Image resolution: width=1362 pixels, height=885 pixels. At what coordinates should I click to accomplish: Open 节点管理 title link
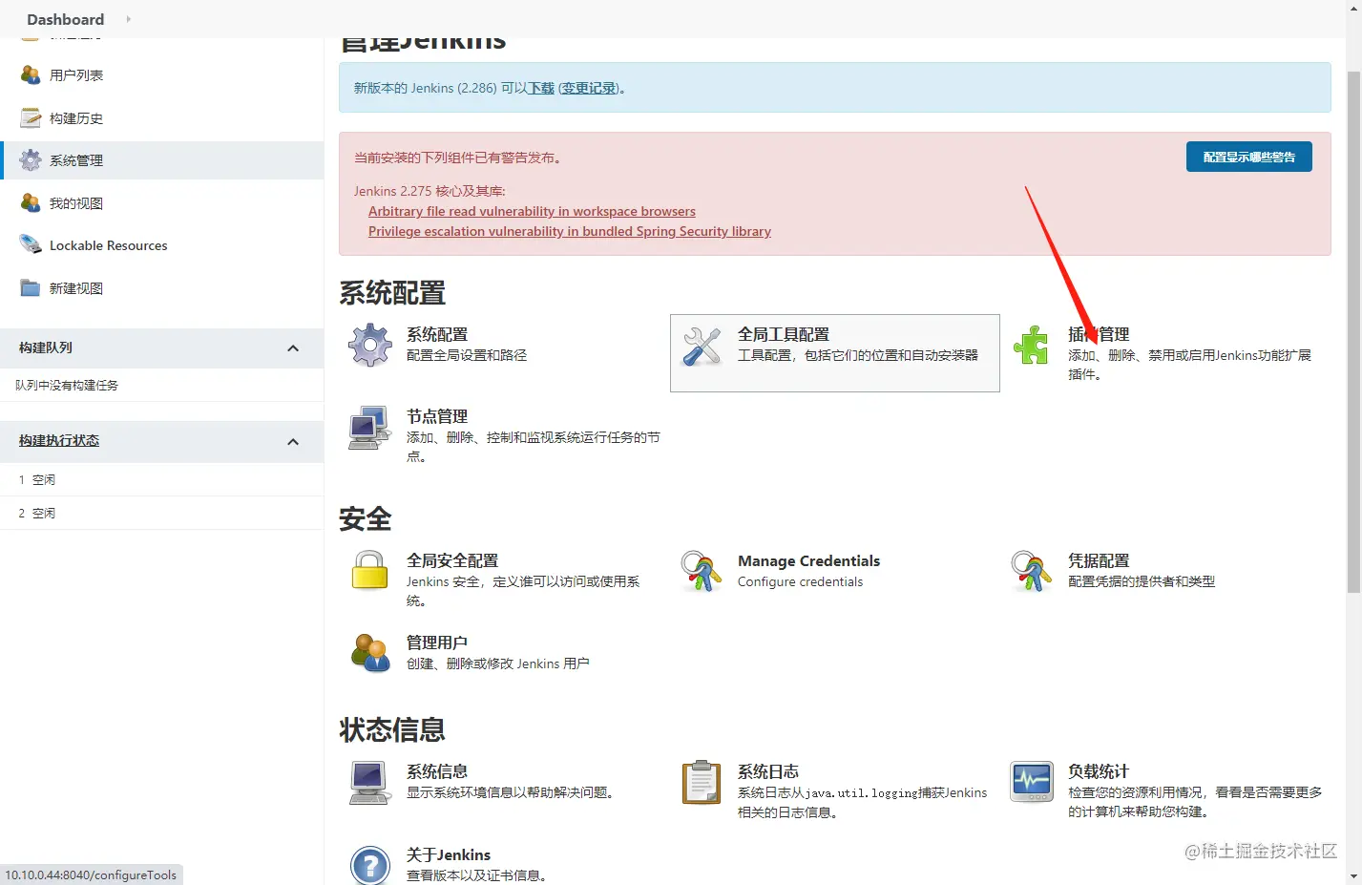coord(437,416)
